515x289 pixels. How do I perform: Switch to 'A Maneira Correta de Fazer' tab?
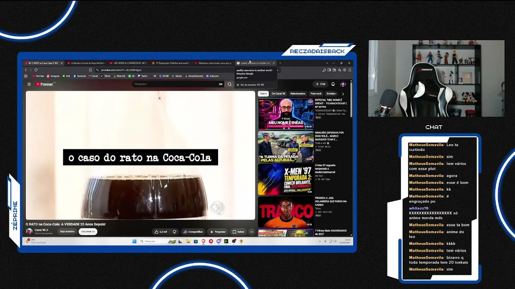point(86,63)
